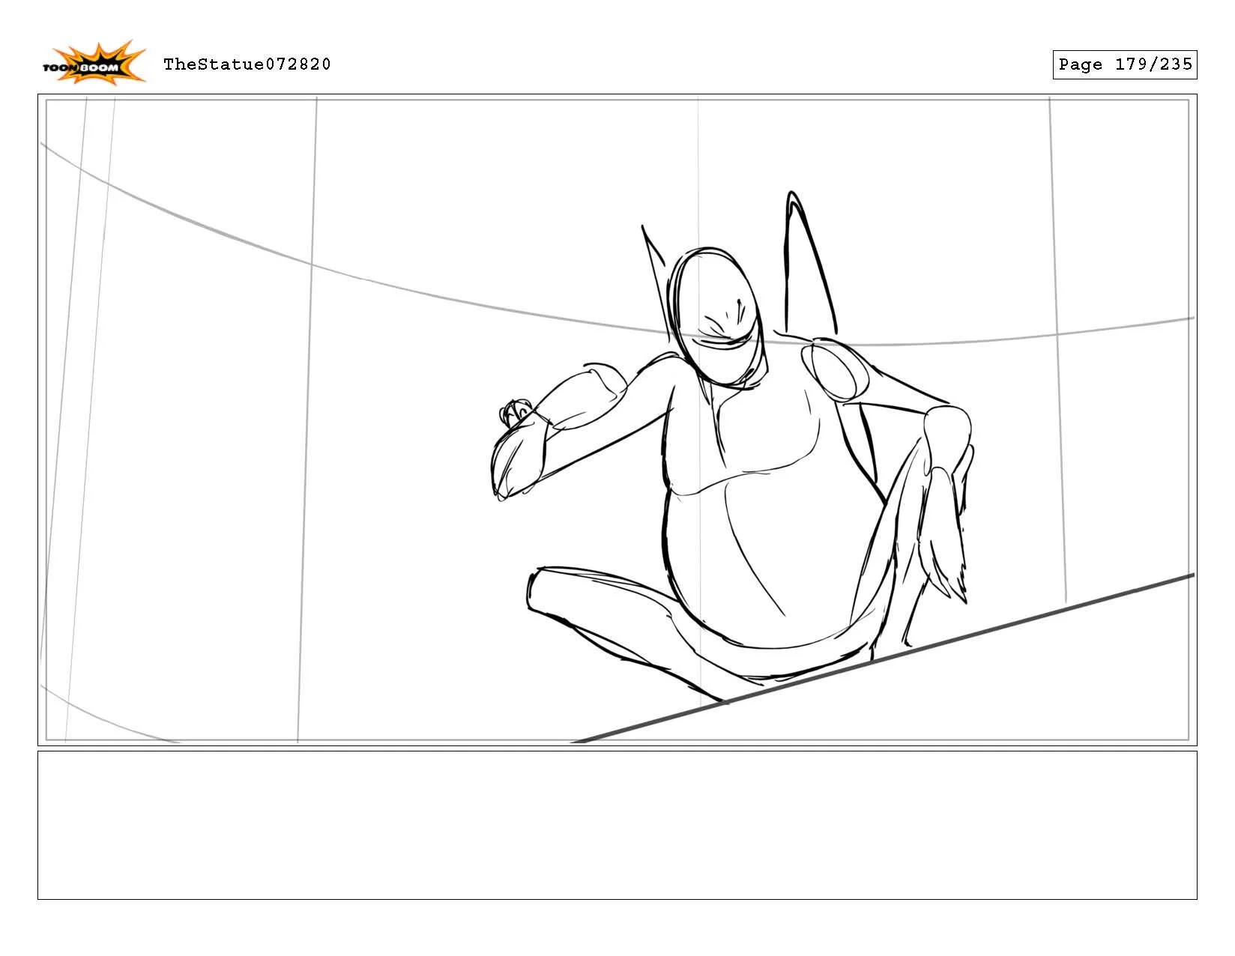Viewport: 1235px width, 956px height.
Task: Select the character's pointed wing shape
Action: (806, 262)
